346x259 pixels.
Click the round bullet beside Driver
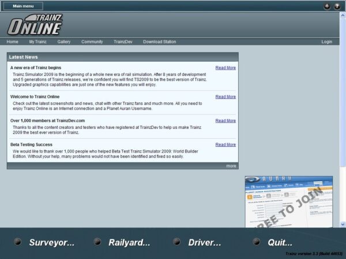pyautogui.click(x=177, y=242)
